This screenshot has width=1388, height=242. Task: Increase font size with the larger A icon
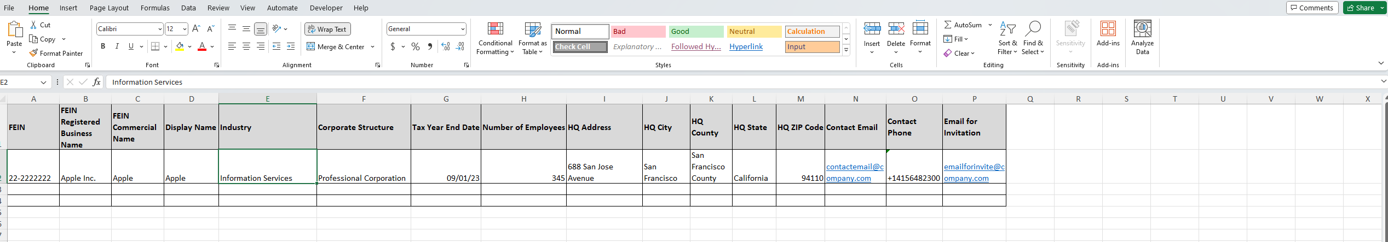point(196,28)
